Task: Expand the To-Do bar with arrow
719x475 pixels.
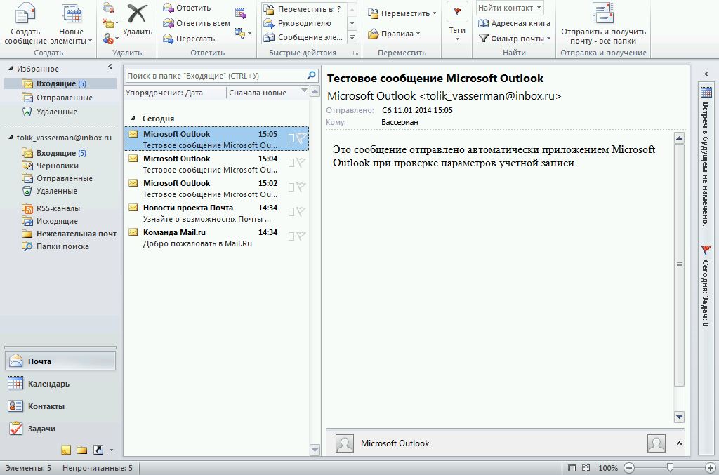Action: pos(706,74)
